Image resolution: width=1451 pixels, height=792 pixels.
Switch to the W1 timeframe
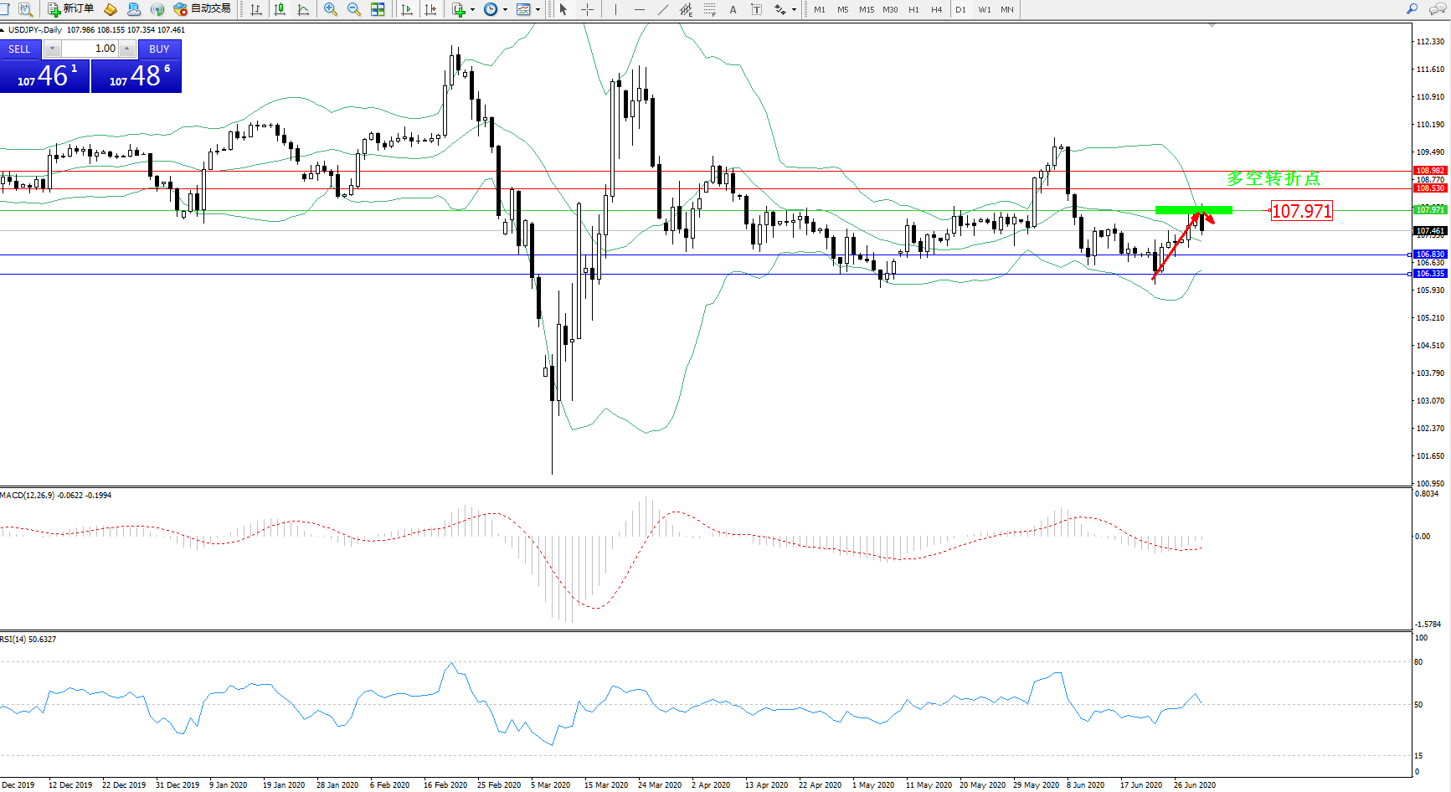[984, 9]
